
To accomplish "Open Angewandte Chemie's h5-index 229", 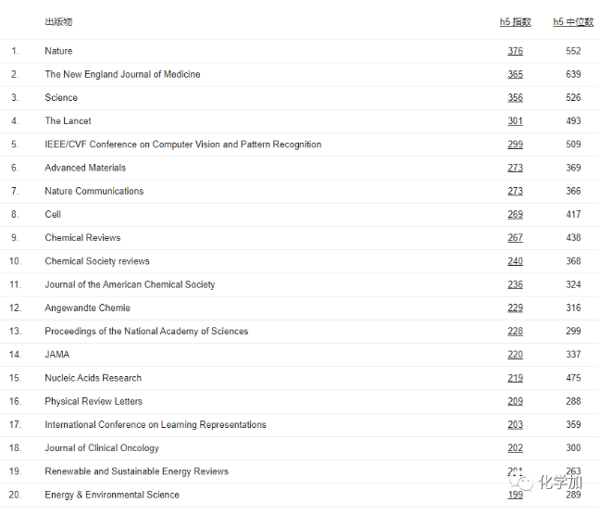I will point(515,308).
